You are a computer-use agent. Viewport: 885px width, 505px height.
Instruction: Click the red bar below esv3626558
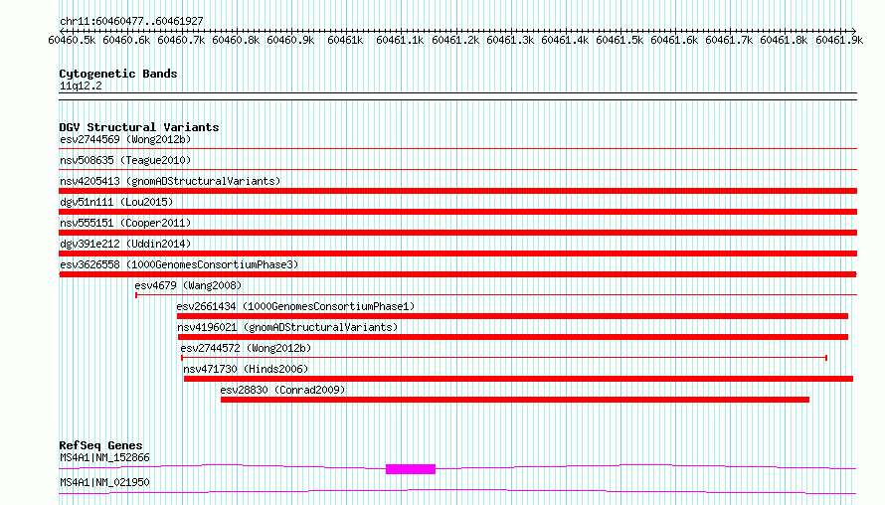(457, 274)
